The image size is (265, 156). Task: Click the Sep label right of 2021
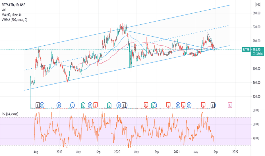216,152
